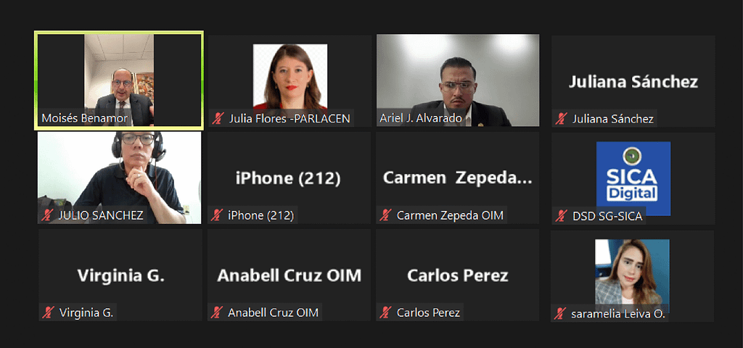Select Ariel J. Alvarado's video tile
The height and width of the screenshot is (348, 743).
coord(458,80)
